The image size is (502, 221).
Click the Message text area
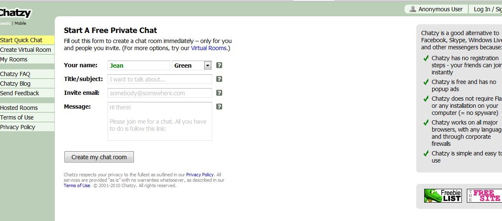[159, 121]
